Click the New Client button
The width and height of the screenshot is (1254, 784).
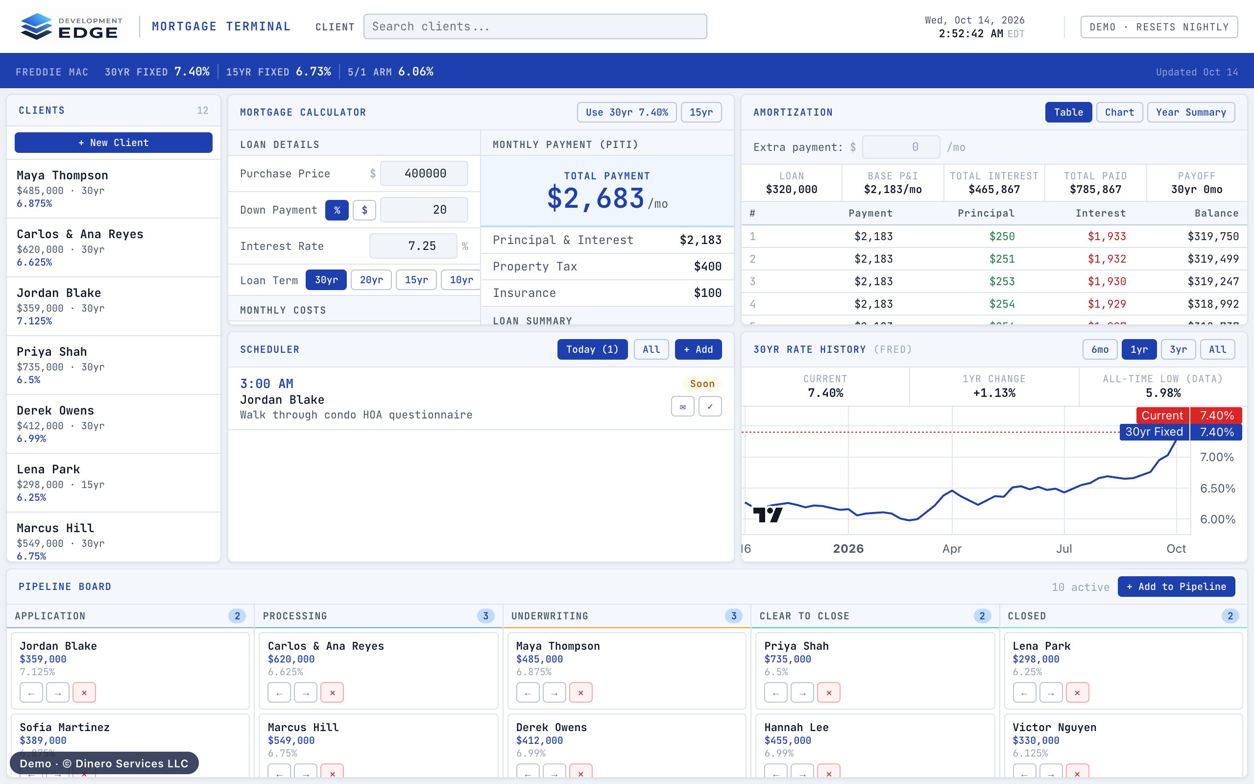[114, 143]
